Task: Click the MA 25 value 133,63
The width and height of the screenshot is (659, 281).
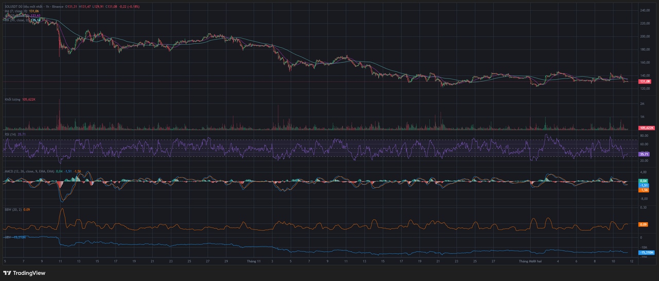Action: coord(36,15)
